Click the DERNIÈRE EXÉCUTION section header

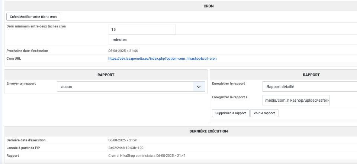209,131
